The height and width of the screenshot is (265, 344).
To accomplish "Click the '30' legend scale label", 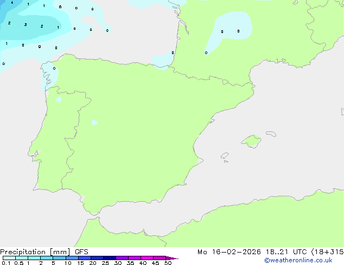I will [118, 263].
